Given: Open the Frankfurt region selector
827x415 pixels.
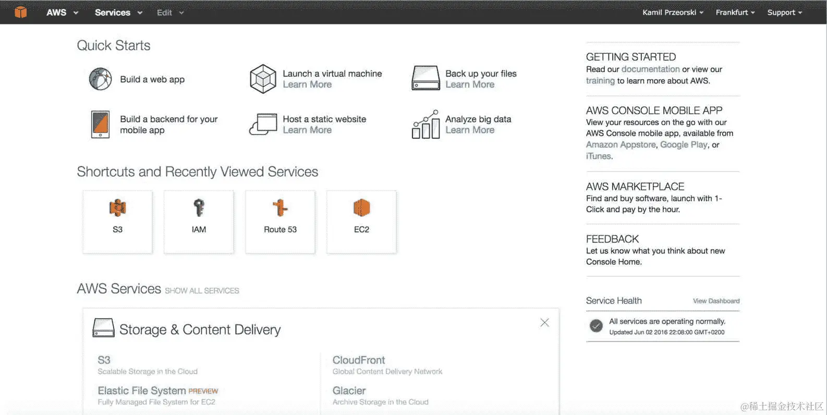Looking at the screenshot, I should [735, 13].
